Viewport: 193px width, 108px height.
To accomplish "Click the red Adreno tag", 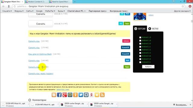I will 126,41.
